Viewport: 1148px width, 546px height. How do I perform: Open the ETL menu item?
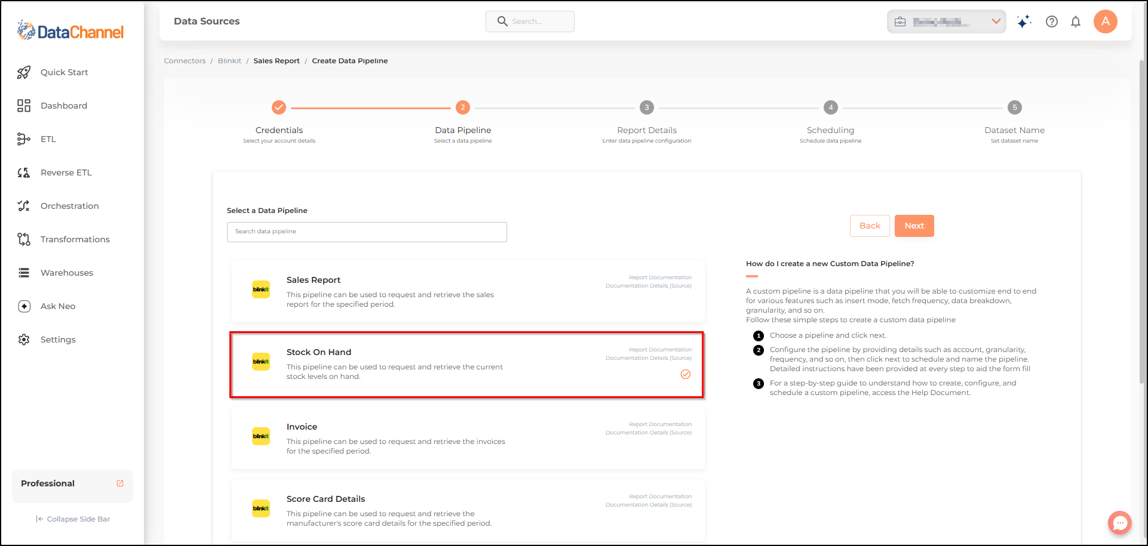48,139
